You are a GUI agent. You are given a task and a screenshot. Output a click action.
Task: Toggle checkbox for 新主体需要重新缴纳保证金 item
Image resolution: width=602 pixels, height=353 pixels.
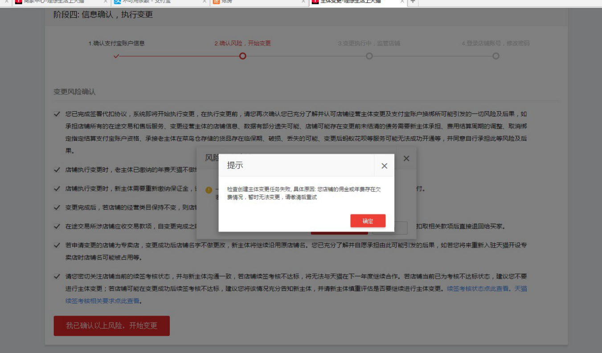point(57,188)
